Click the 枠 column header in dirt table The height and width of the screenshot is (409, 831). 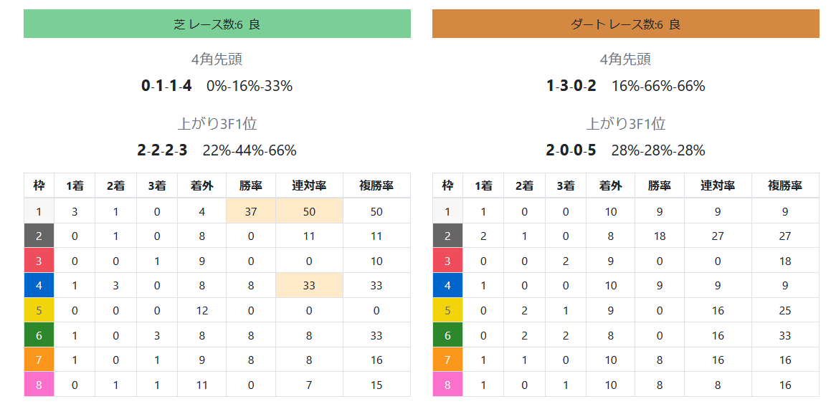tap(447, 186)
